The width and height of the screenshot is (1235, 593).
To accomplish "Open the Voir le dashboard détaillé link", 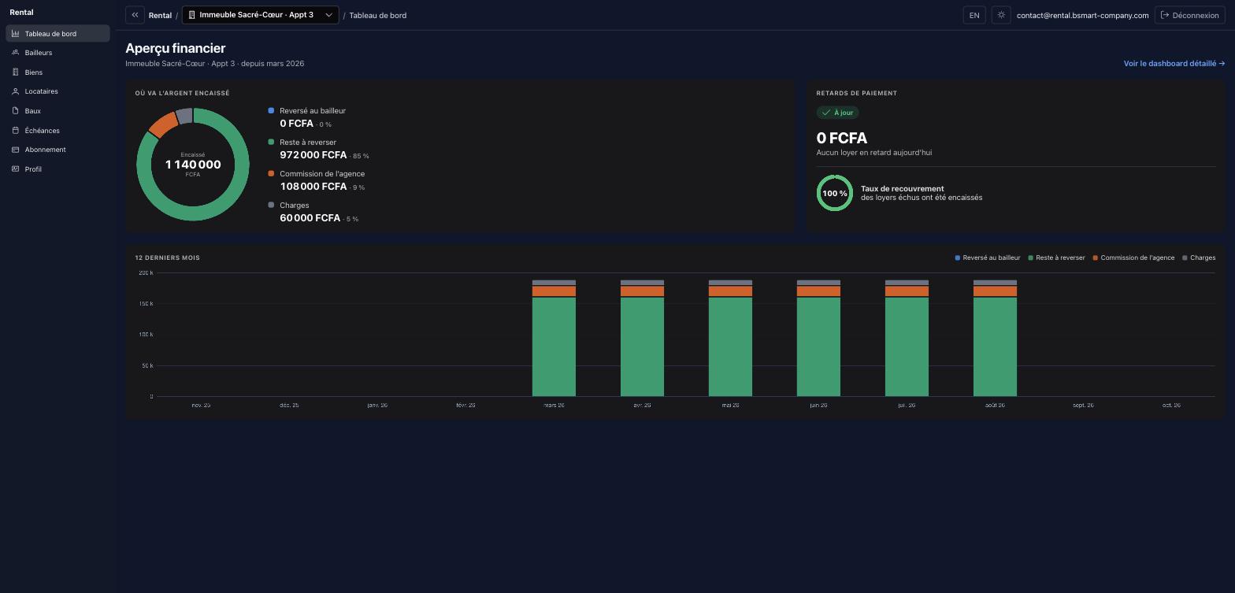I will (x=1174, y=64).
